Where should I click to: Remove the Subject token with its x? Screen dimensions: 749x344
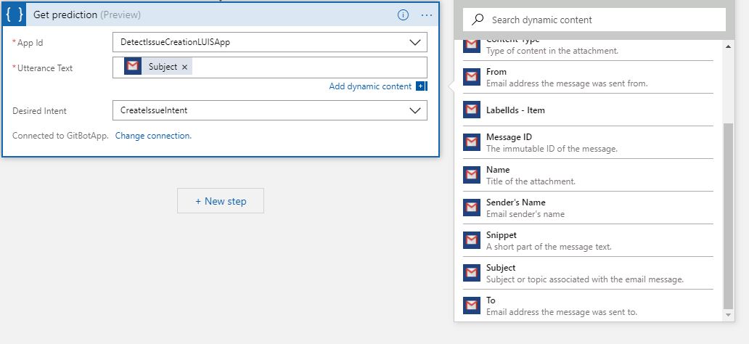click(x=184, y=67)
